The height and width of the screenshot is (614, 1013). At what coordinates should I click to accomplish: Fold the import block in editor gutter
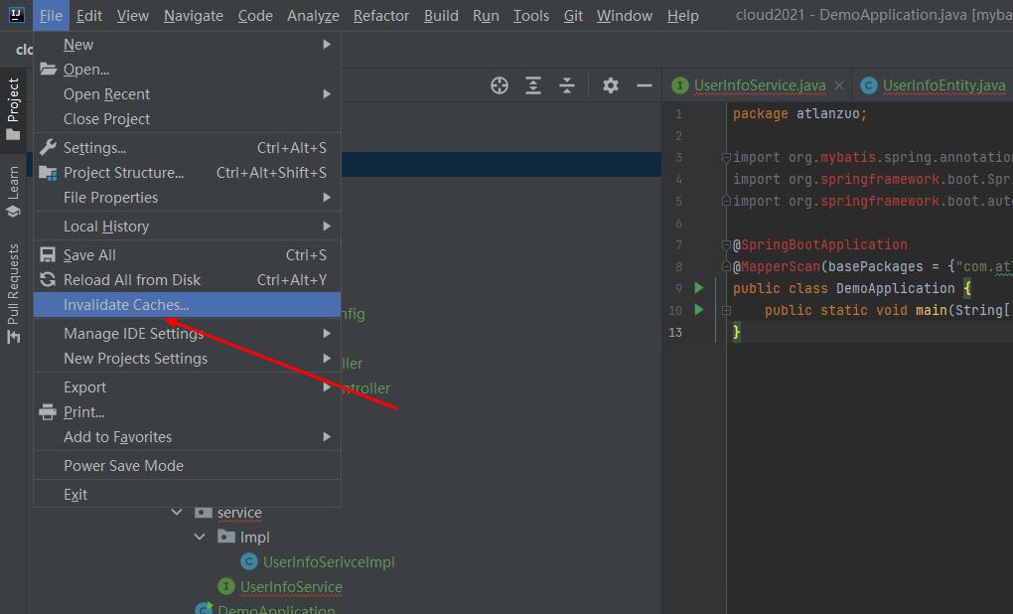click(726, 158)
